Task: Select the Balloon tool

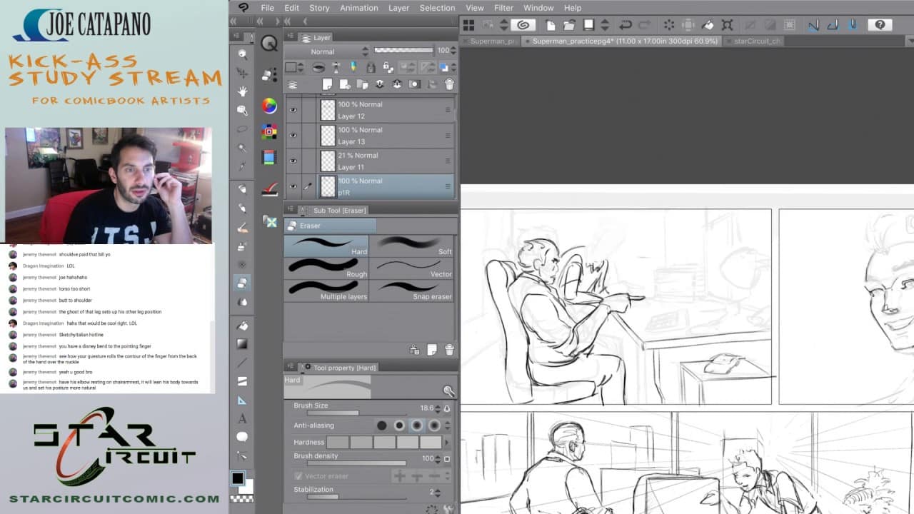Action: (x=243, y=437)
